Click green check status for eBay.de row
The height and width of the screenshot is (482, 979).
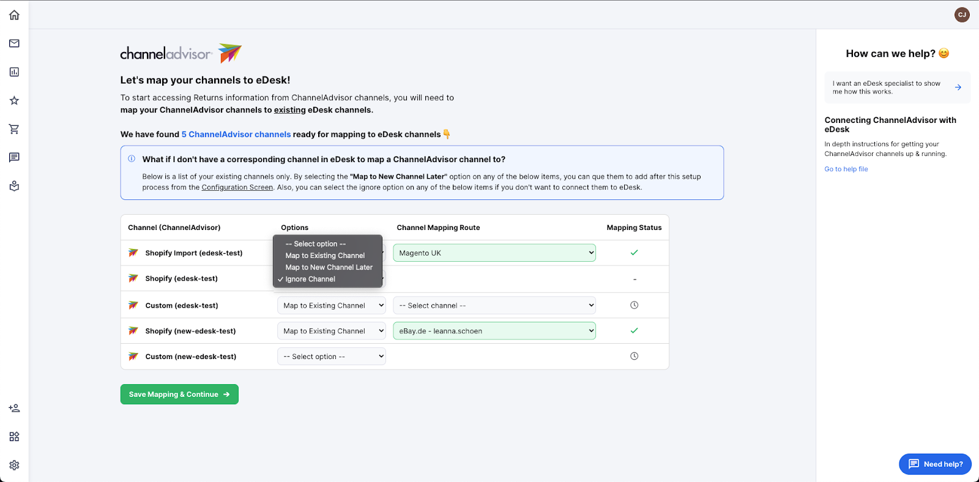point(634,331)
